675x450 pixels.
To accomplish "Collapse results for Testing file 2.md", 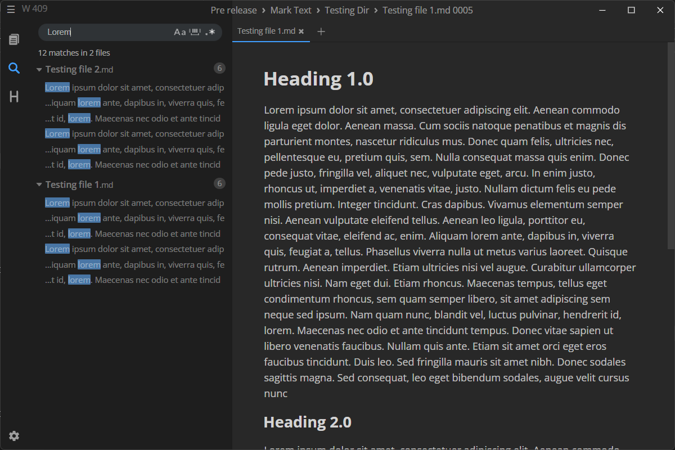I will 39,69.
